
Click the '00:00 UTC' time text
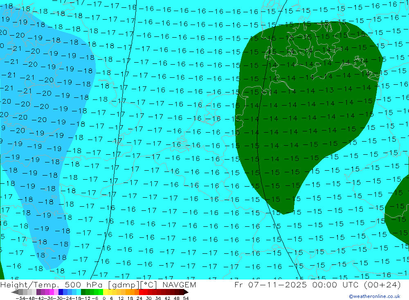point(336,284)
